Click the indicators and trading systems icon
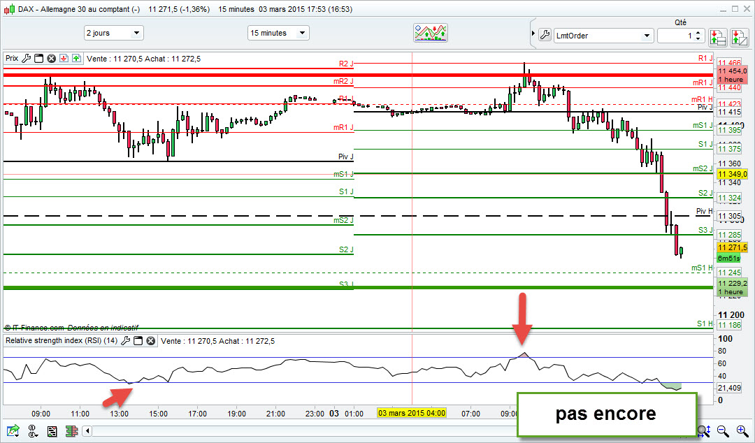755x443 pixels. (431, 33)
